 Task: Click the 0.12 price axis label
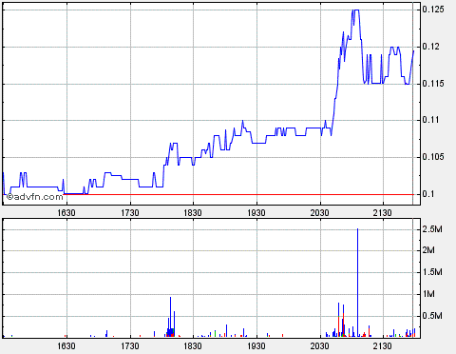(x=431, y=47)
